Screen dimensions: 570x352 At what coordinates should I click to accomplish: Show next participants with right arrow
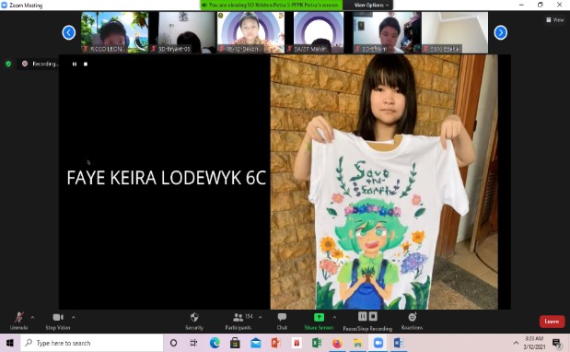coord(501,33)
